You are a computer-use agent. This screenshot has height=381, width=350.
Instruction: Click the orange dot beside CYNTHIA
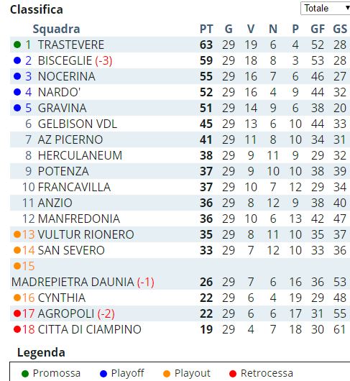click(17, 298)
